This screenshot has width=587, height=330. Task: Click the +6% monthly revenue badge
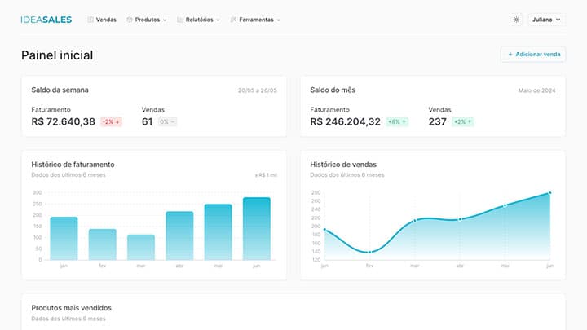click(397, 122)
